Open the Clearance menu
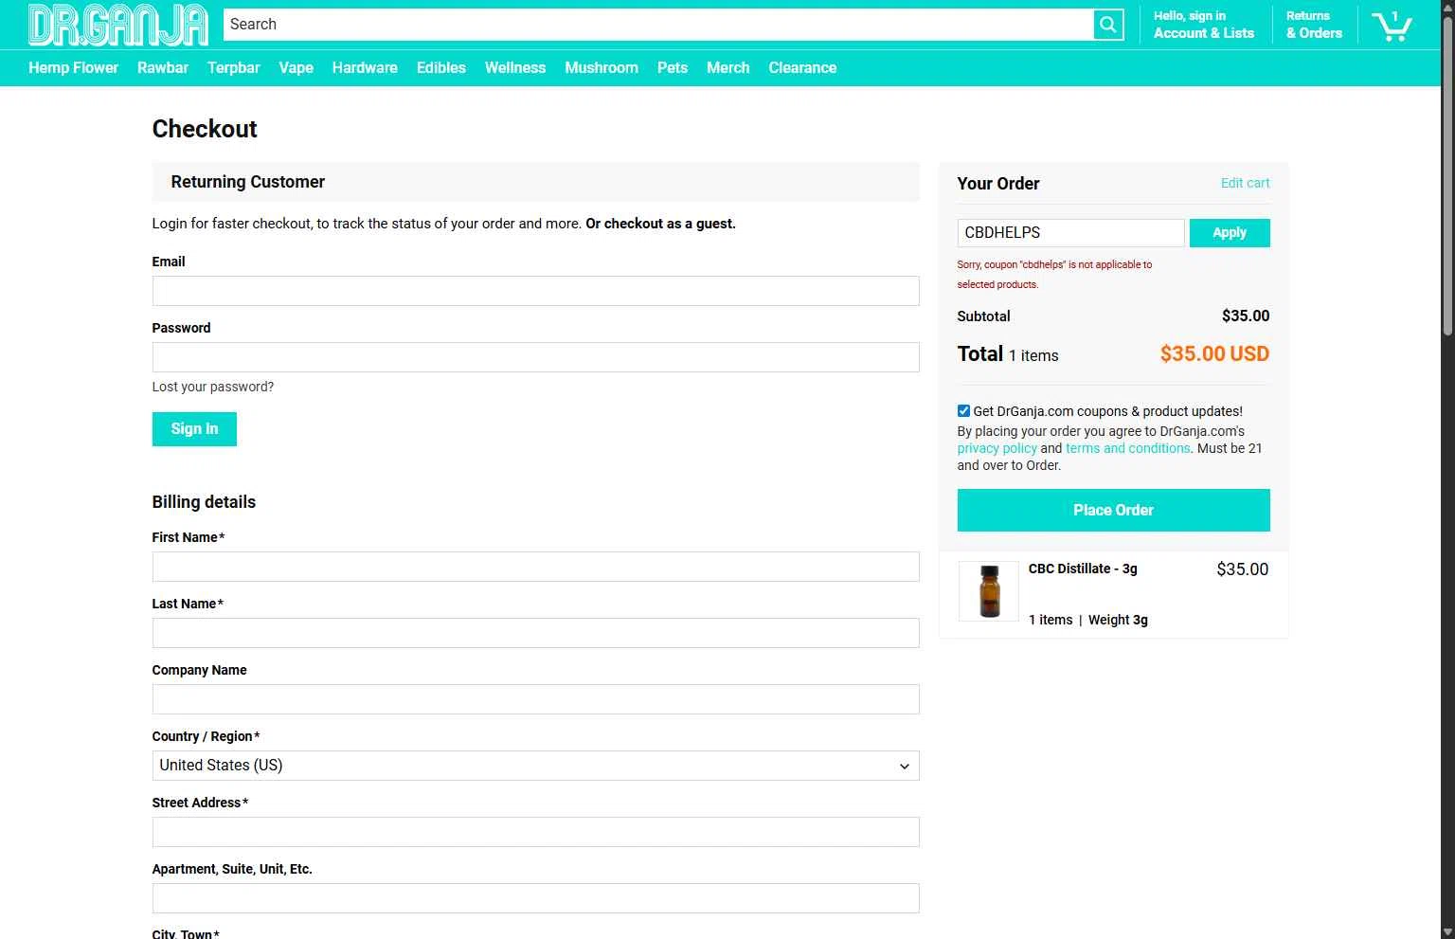 802,68
